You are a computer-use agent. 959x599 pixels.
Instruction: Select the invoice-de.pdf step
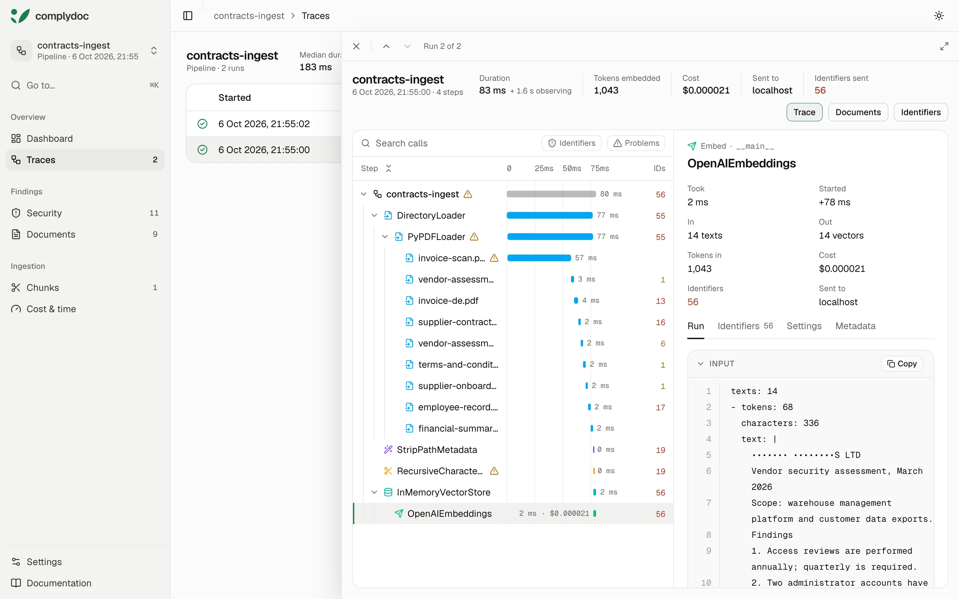coord(513,301)
